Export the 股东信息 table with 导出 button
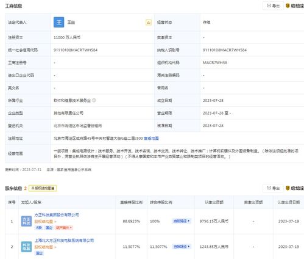 273,188
